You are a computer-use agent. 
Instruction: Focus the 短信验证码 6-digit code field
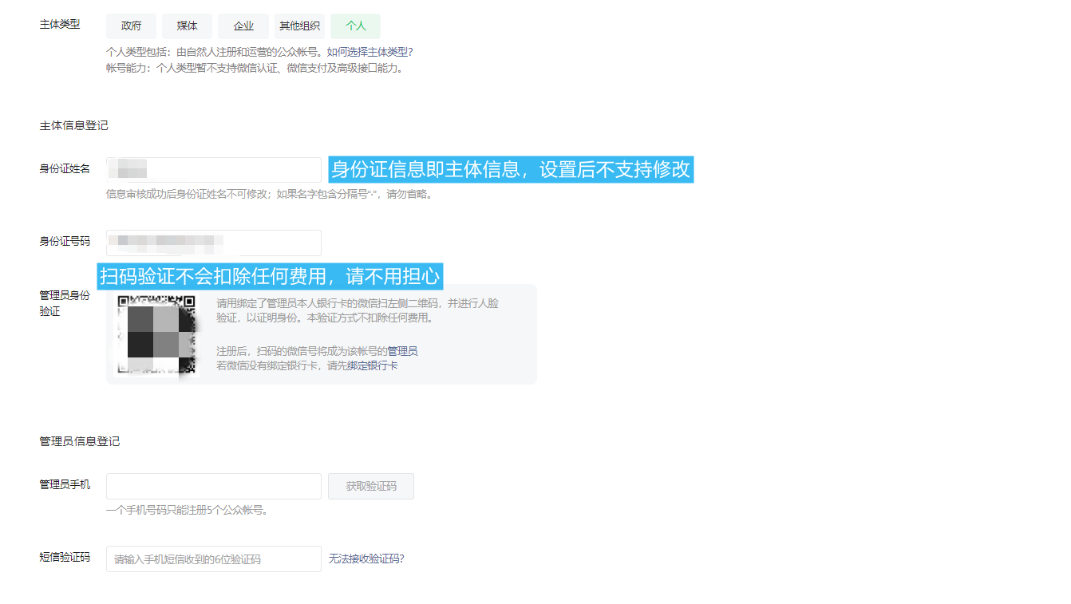click(213, 559)
